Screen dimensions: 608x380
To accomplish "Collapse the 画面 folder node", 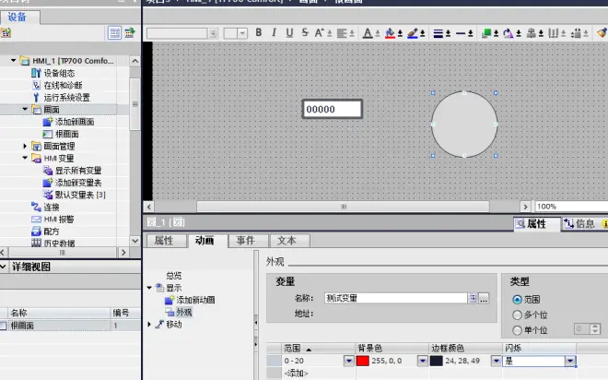I will click(x=25, y=110).
